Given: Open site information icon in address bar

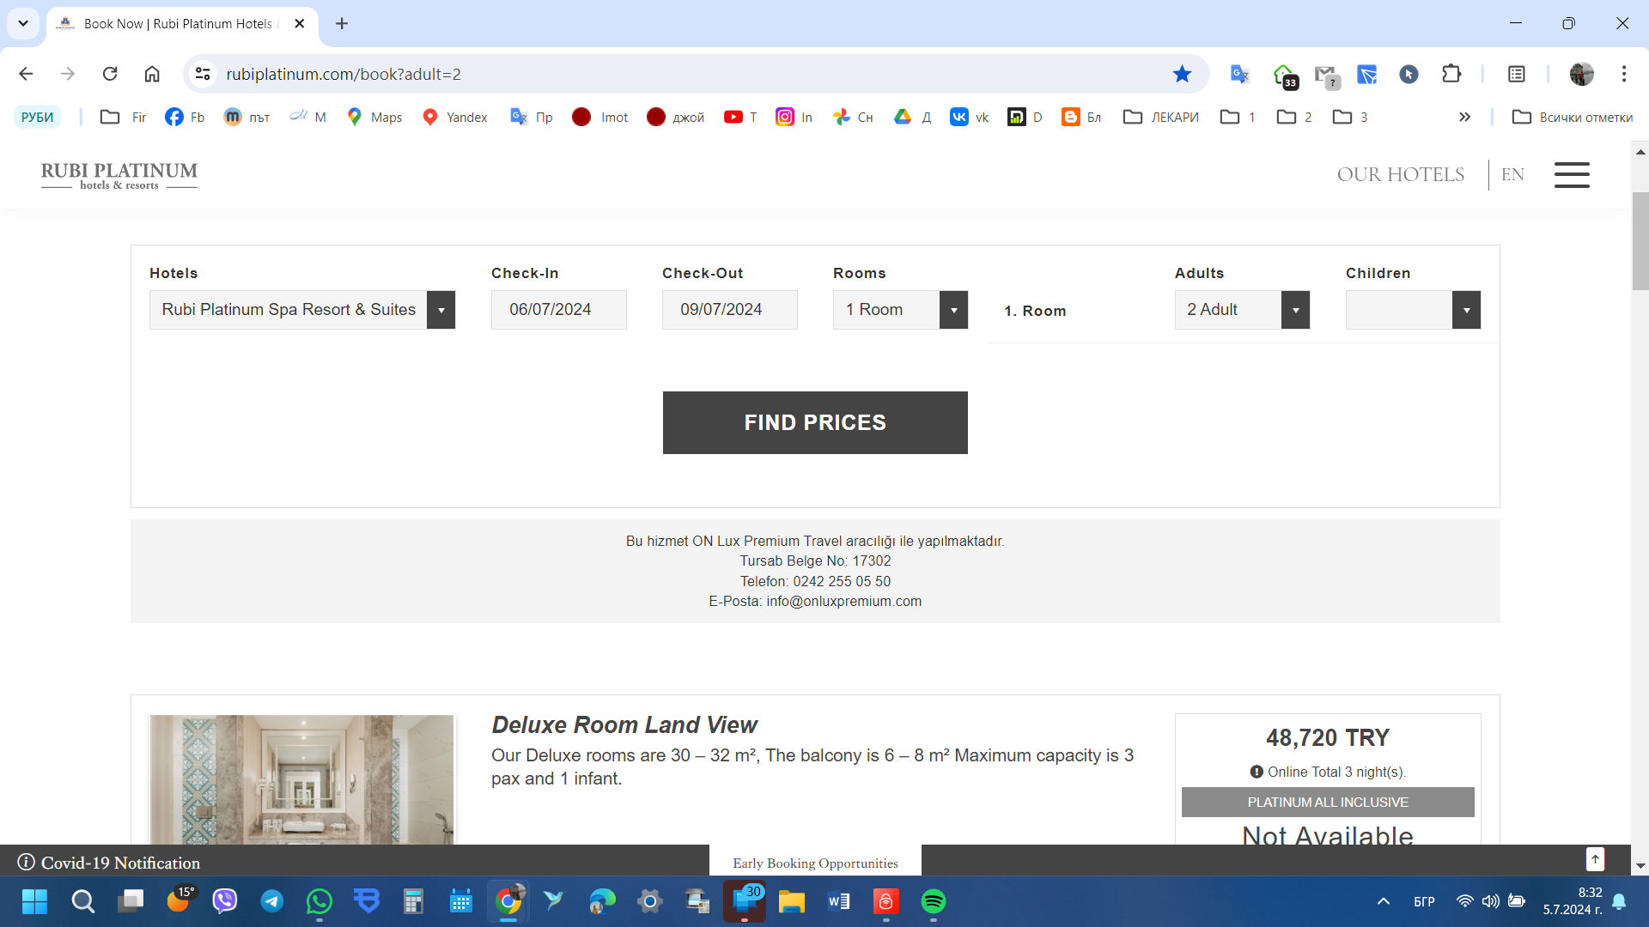Looking at the screenshot, I should click(x=203, y=74).
